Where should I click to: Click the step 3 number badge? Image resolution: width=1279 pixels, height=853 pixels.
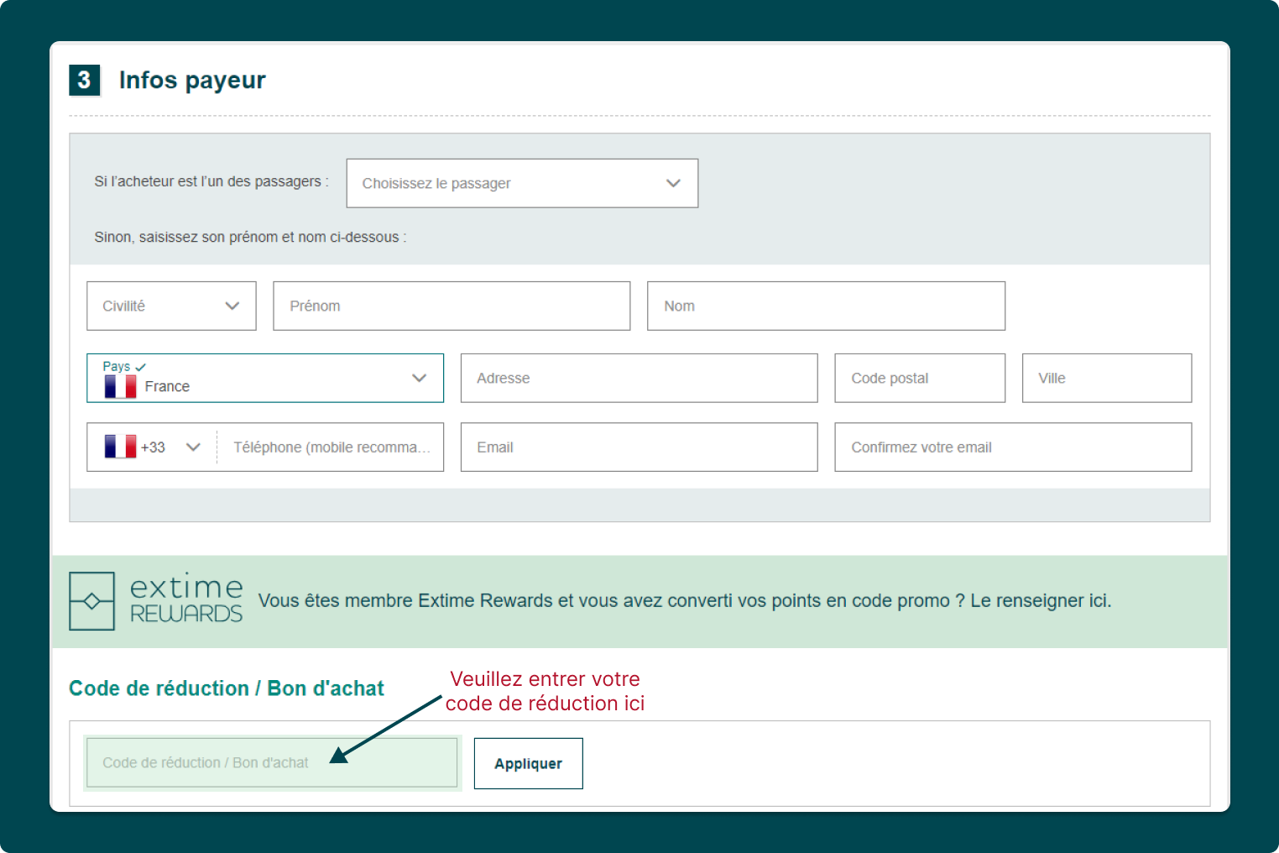(84, 80)
